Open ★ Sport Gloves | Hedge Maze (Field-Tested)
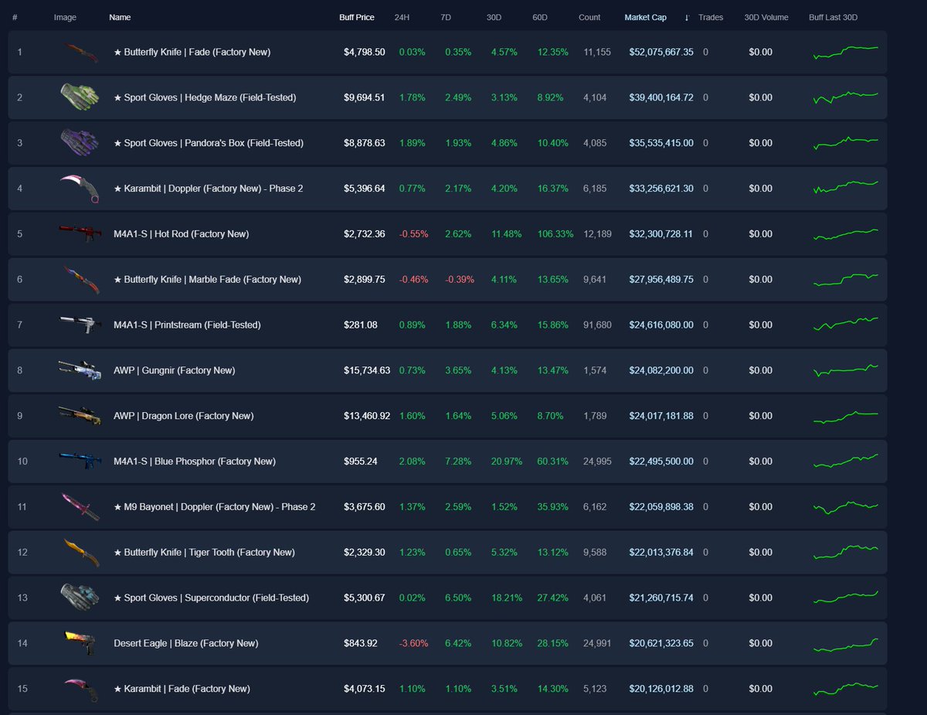Image resolution: width=927 pixels, height=715 pixels. (x=205, y=97)
